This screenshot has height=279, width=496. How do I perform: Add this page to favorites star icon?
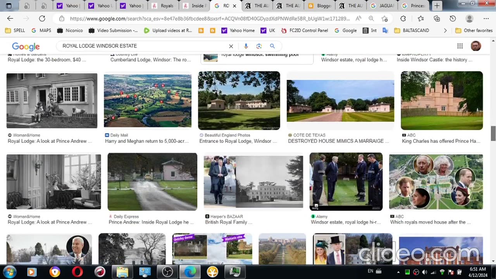point(384,19)
